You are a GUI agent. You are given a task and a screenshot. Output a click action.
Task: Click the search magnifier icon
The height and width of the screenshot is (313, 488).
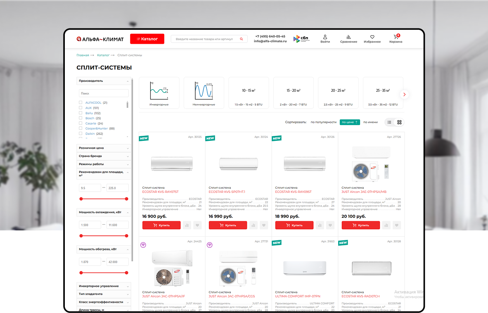pyautogui.click(x=241, y=39)
